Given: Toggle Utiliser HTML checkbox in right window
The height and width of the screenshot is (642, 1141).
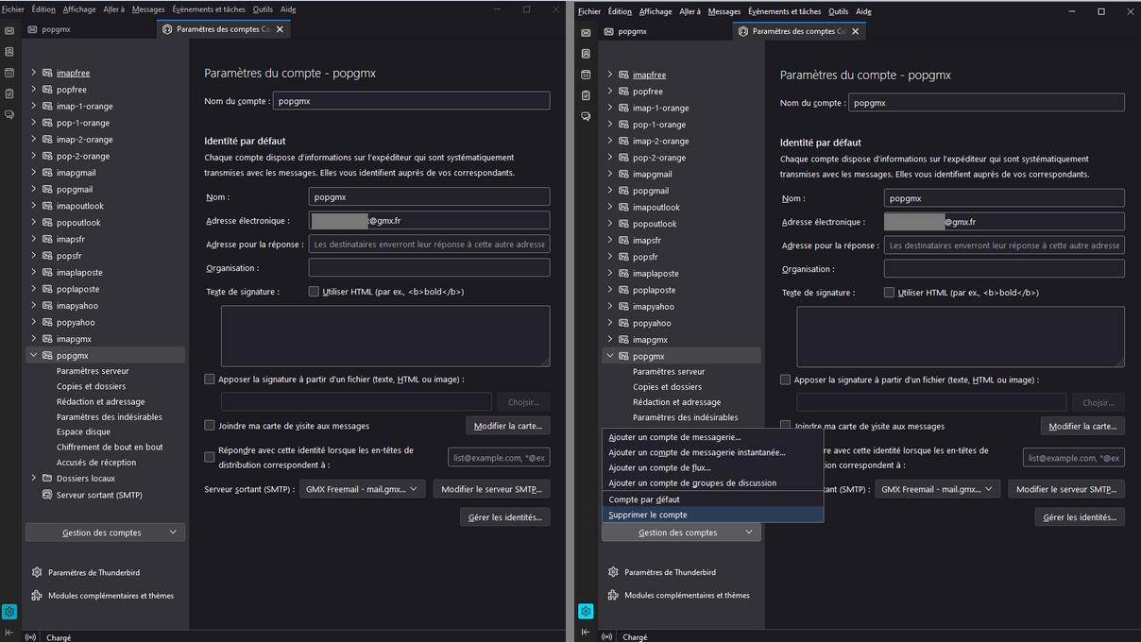Looking at the screenshot, I should (889, 293).
